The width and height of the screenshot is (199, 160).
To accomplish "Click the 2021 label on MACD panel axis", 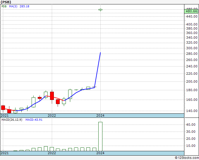I will point(5,153).
